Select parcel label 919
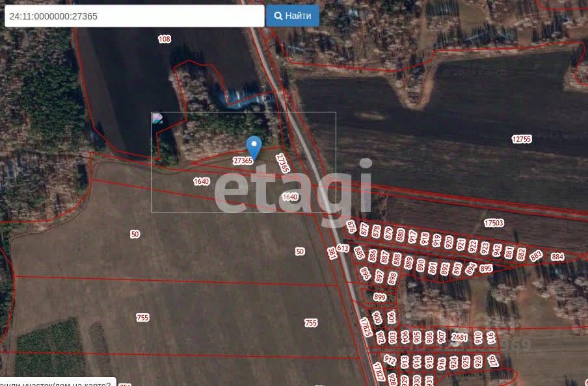The width and height of the screenshot is (588, 386). [x=436, y=240]
